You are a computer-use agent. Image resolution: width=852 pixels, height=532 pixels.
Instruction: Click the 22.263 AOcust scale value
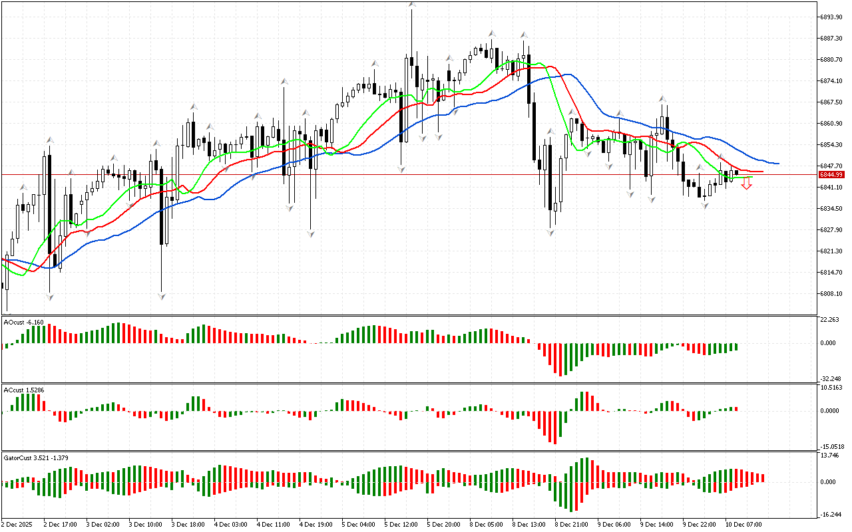pyautogui.click(x=829, y=320)
